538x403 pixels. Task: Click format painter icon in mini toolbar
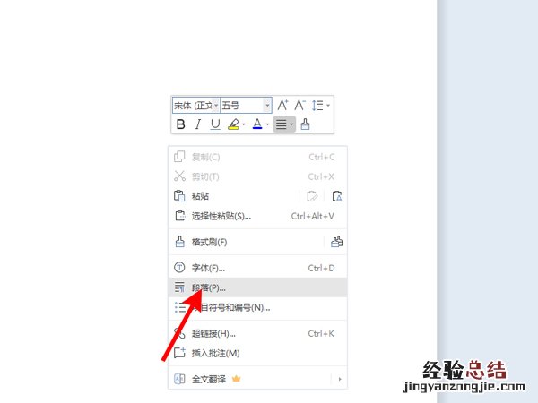click(305, 124)
